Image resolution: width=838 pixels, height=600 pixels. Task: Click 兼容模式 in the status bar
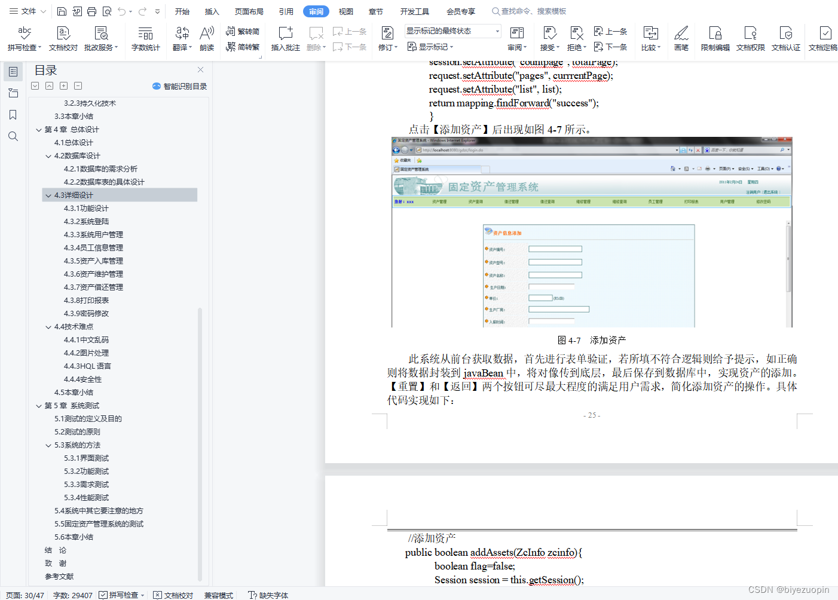tap(219, 595)
